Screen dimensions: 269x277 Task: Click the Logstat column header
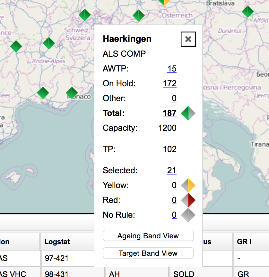[x=57, y=242]
